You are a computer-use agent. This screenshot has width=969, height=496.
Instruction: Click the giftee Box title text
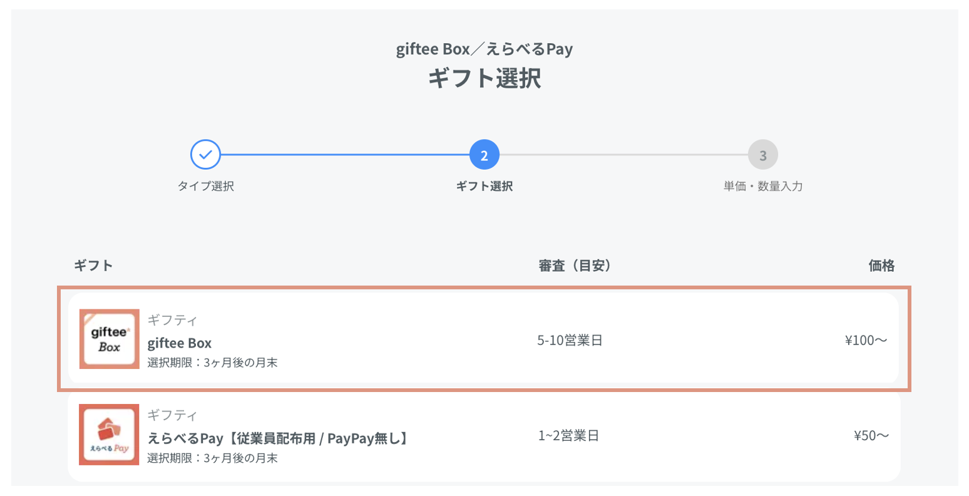(x=180, y=343)
